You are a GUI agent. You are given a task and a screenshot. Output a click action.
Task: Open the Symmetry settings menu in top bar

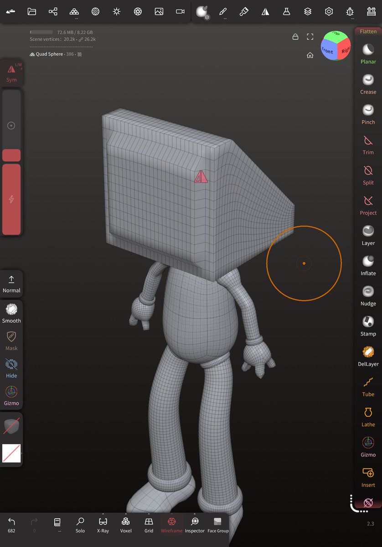pyautogui.click(x=265, y=11)
